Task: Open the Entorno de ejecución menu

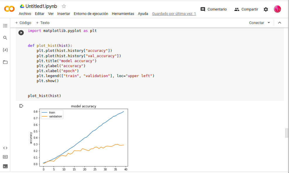Action: (x=91, y=14)
